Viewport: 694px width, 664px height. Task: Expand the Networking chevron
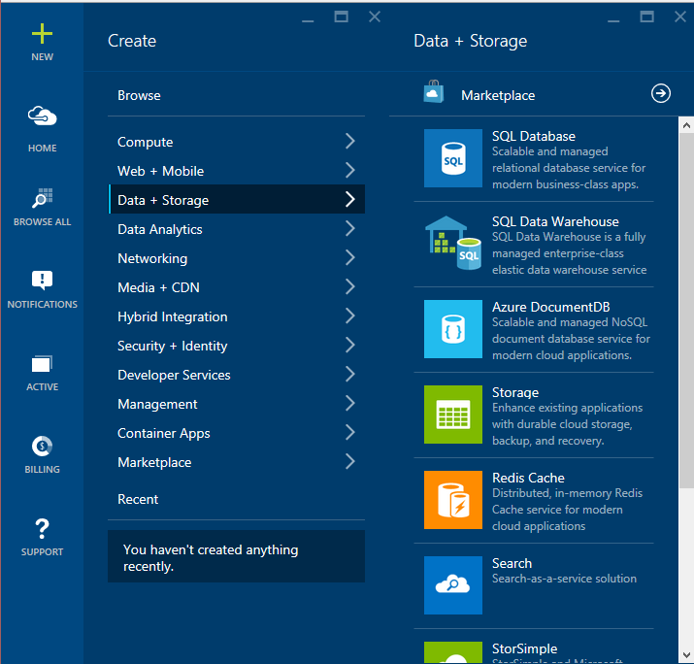coord(349,257)
